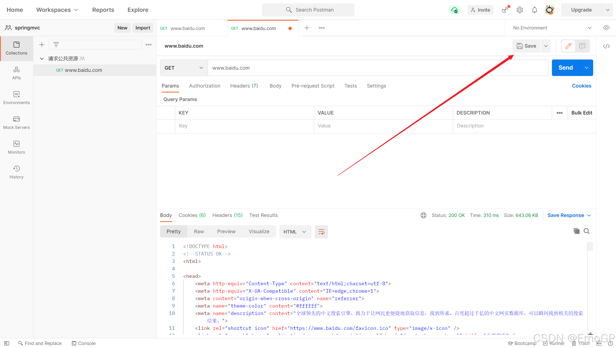Toggle the sidebar from status bar icon
The image size is (616, 348).
click(x=7, y=343)
